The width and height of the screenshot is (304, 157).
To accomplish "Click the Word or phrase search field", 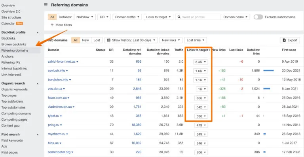I will 198,17.
